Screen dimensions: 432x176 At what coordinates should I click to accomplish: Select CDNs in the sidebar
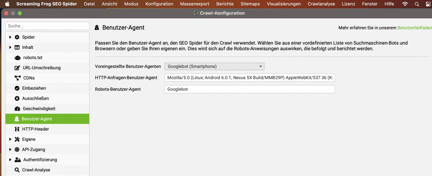coord(47,78)
